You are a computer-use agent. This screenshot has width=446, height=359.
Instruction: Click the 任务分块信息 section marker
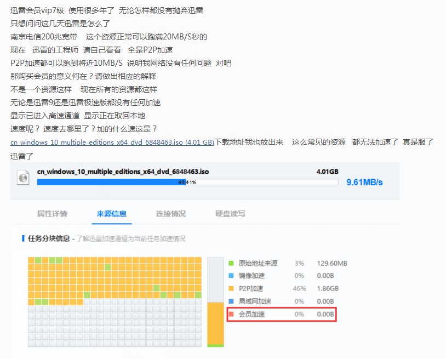point(22,238)
